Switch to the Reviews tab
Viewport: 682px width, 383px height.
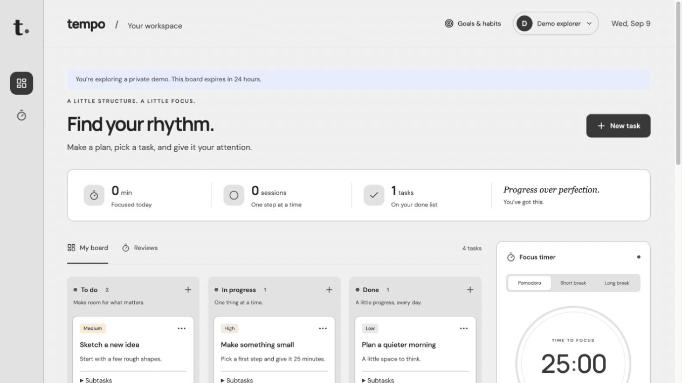click(x=140, y=248)
